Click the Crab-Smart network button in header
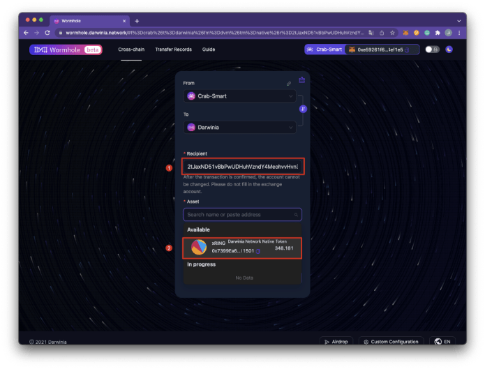Viewport: 485px width, 369px height. click(324, 50)
